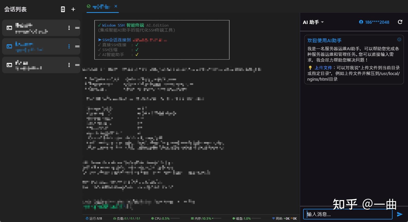The image size is (408, 222).
Task: Select the highlighted second session's terminal icon
Action: coord(9,46)
